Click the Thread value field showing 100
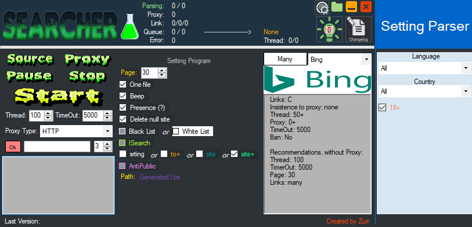The image size is (472, 227). [37, 115]
